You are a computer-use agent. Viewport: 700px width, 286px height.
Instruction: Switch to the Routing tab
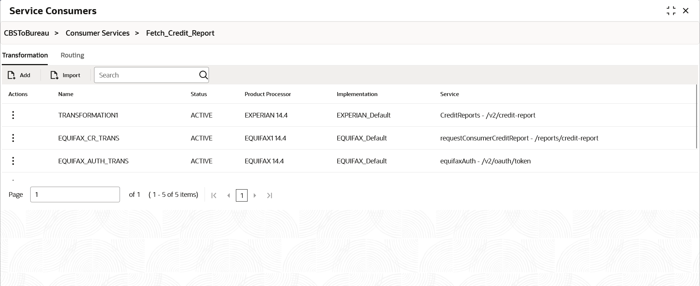click(72, 55)
